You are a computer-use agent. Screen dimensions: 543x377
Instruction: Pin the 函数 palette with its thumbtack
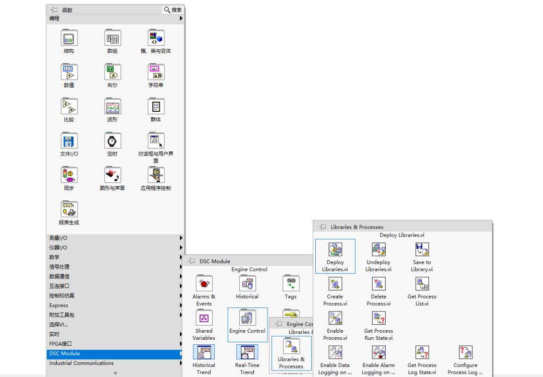tap(54, 10)
